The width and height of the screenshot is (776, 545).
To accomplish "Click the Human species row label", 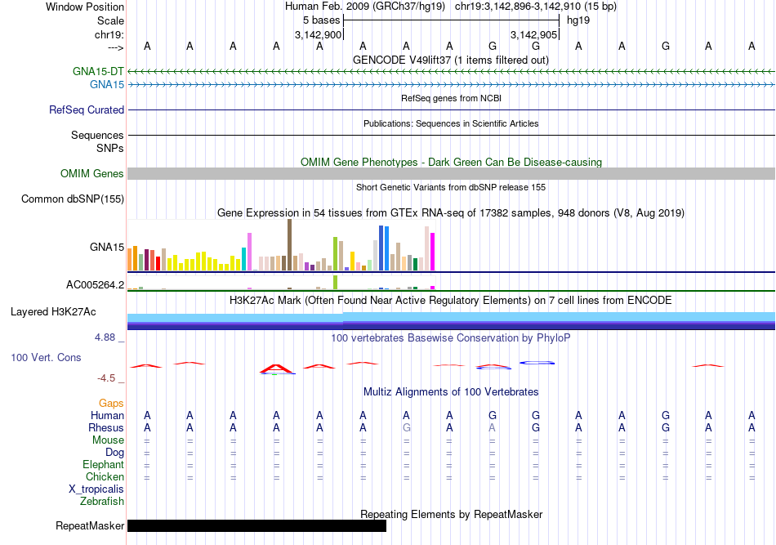I will click(107, 415).
